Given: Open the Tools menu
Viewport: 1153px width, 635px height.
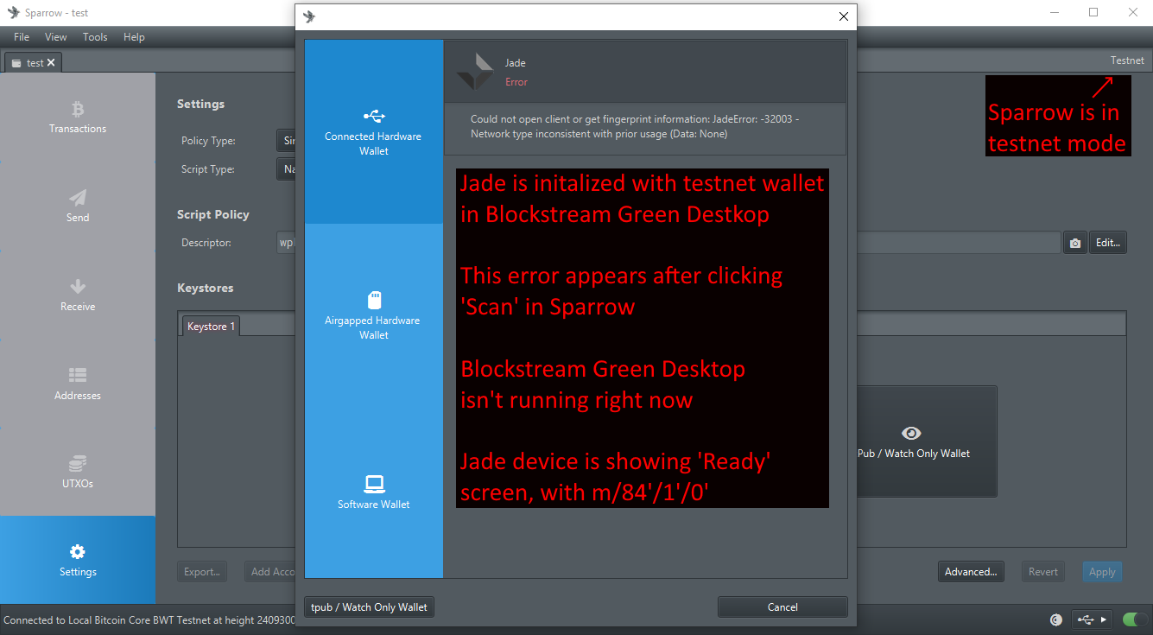Looking at the screenshot, I should [95, 36].
